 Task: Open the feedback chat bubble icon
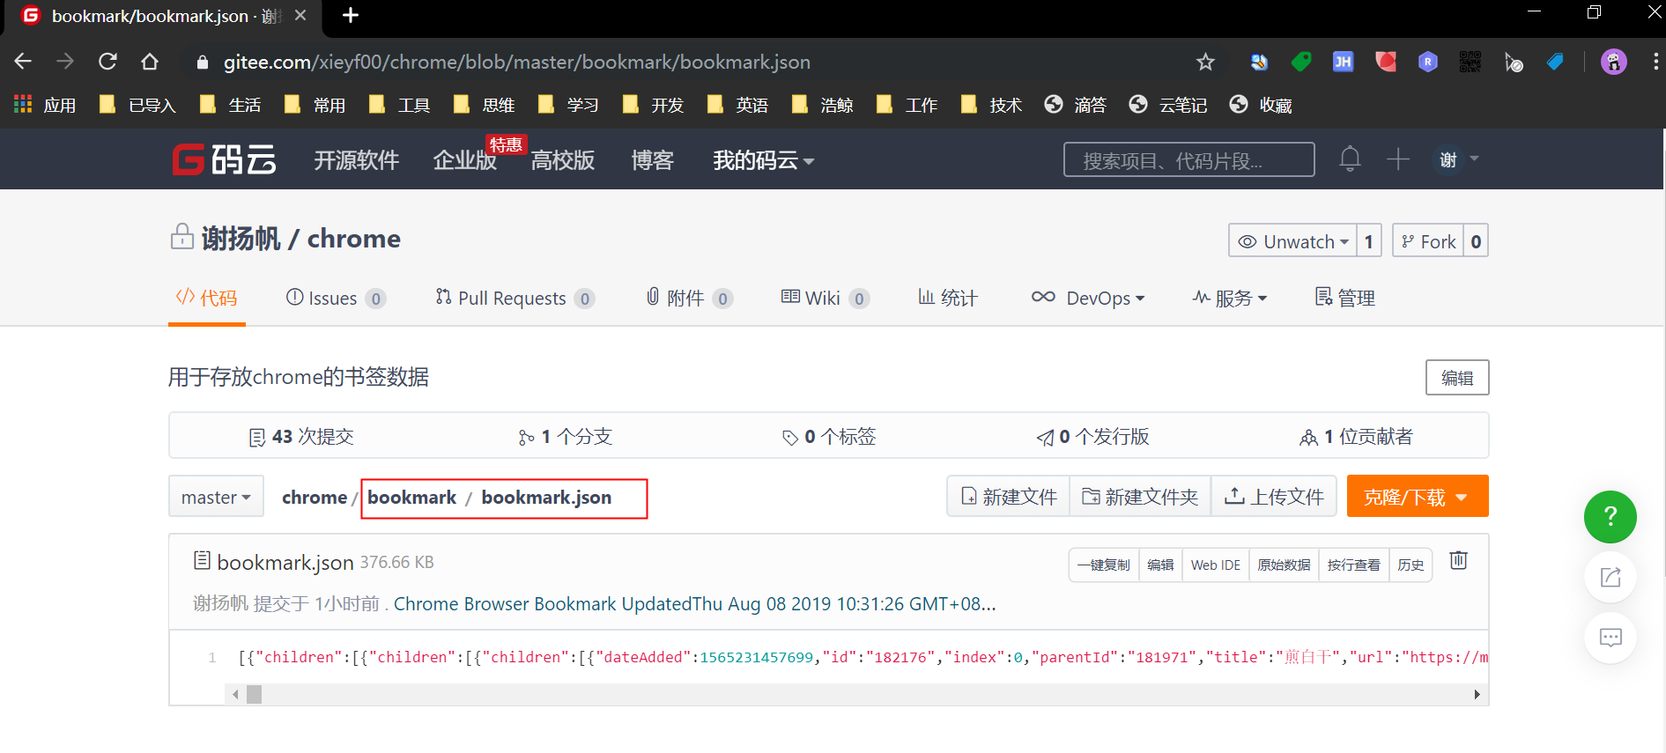[x=1610, y=638]
